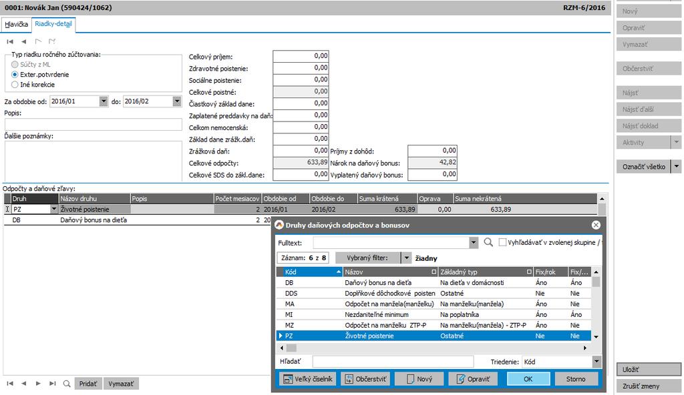The width and height of the screenshot is (684, 395).
Task: Close the Druhy daňových odpočtov dialog
Action: (x=596, y=225)
